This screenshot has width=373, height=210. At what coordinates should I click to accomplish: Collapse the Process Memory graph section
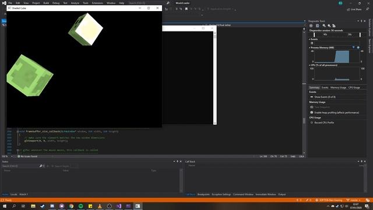(309, 48)
